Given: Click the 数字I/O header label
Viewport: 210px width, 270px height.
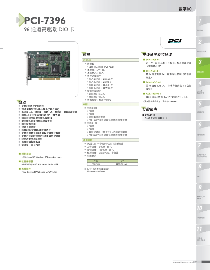Looking at the screenshot, I should click(x=185, y=9).
